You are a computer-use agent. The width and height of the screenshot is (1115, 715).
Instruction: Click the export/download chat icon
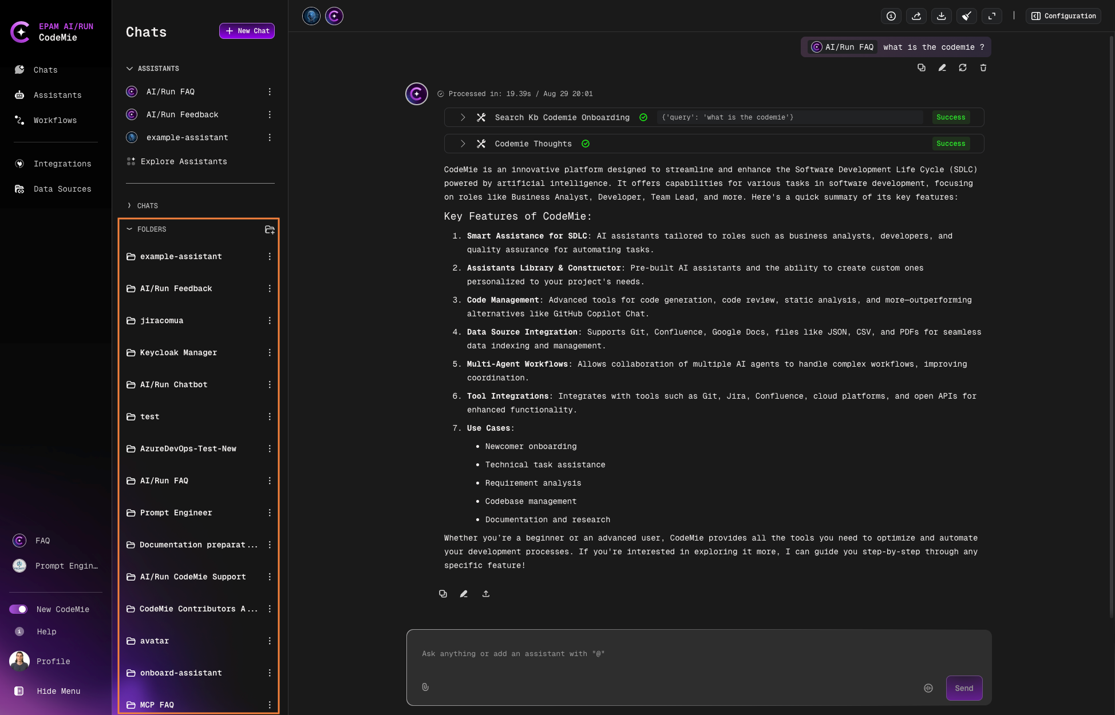(942, 16)
